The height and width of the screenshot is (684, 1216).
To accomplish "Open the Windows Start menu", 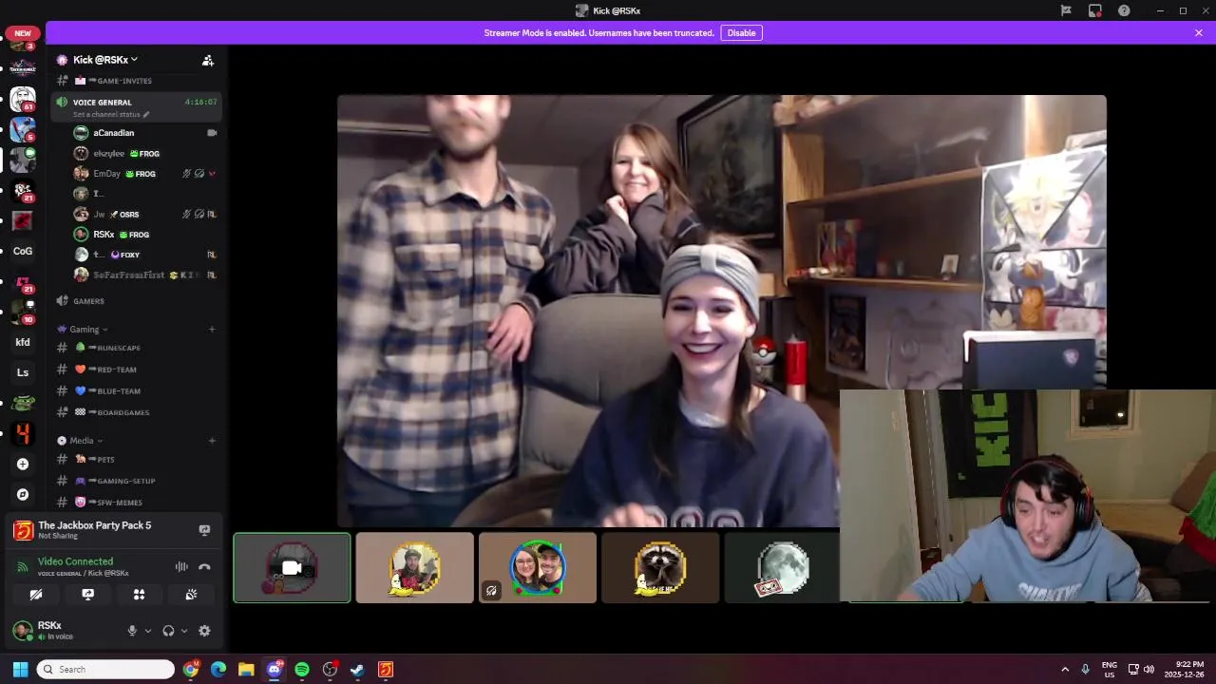I will (20, 670).
